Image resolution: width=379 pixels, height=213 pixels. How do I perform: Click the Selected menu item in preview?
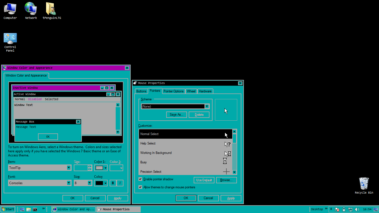coord(52,99)
